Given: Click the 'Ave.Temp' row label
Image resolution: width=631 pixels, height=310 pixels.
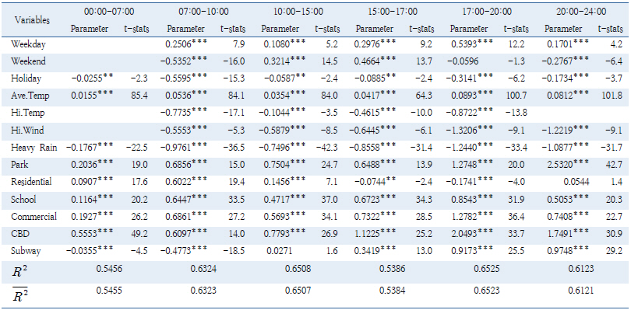Looking at the screenshot, I should (30, 96).
